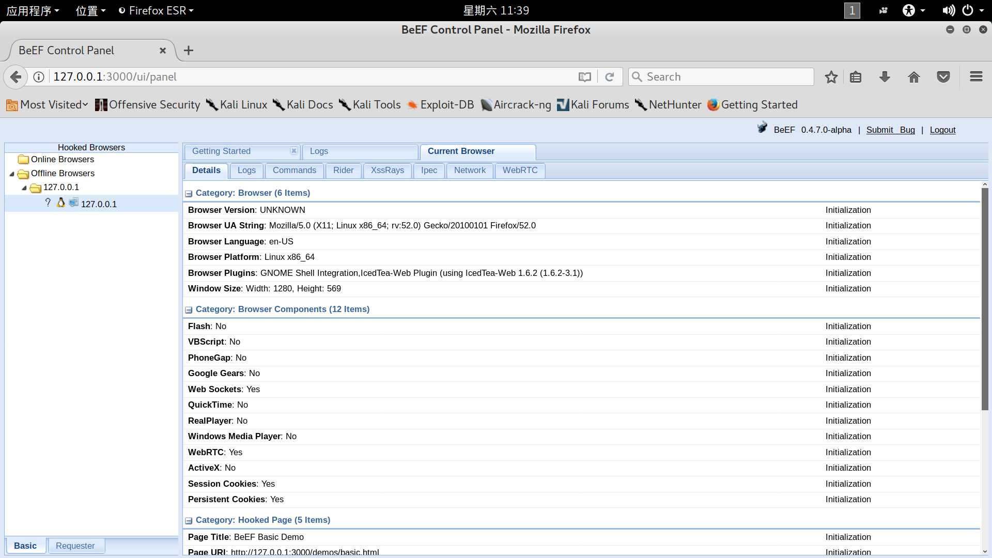Open Pocket icon in toolbar
992x558 pixels.
pos(943,77)
